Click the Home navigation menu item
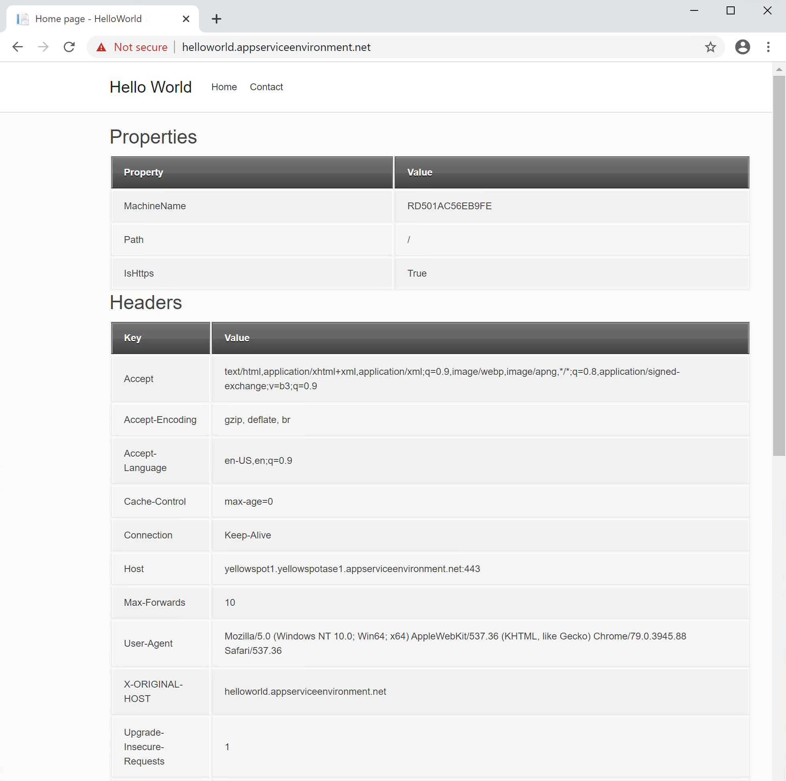 tap(225, 87)
